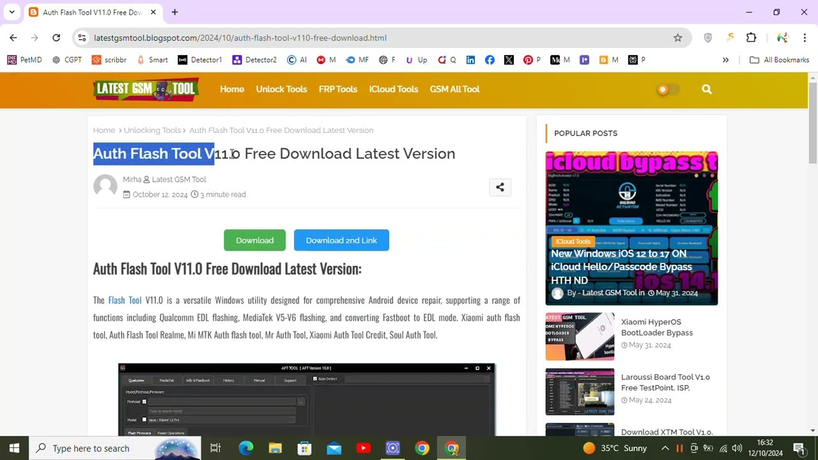Open Task View on the taskbar
The width and height of the screenshot is (818, 460).
[x=215, y=448]
